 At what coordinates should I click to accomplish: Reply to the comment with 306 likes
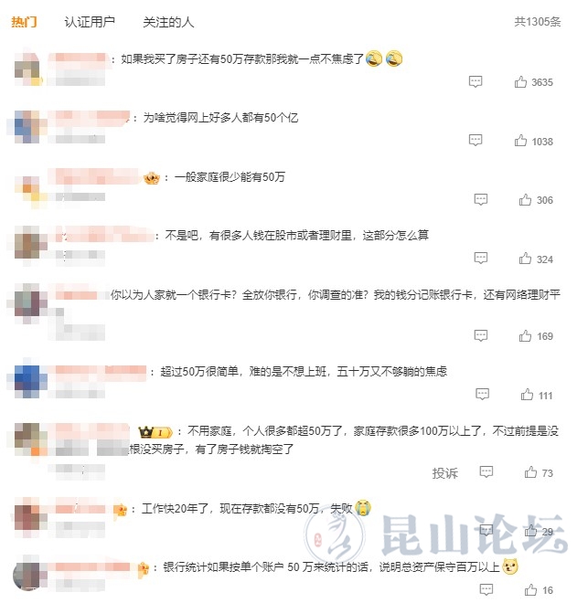tap(481, 199)
